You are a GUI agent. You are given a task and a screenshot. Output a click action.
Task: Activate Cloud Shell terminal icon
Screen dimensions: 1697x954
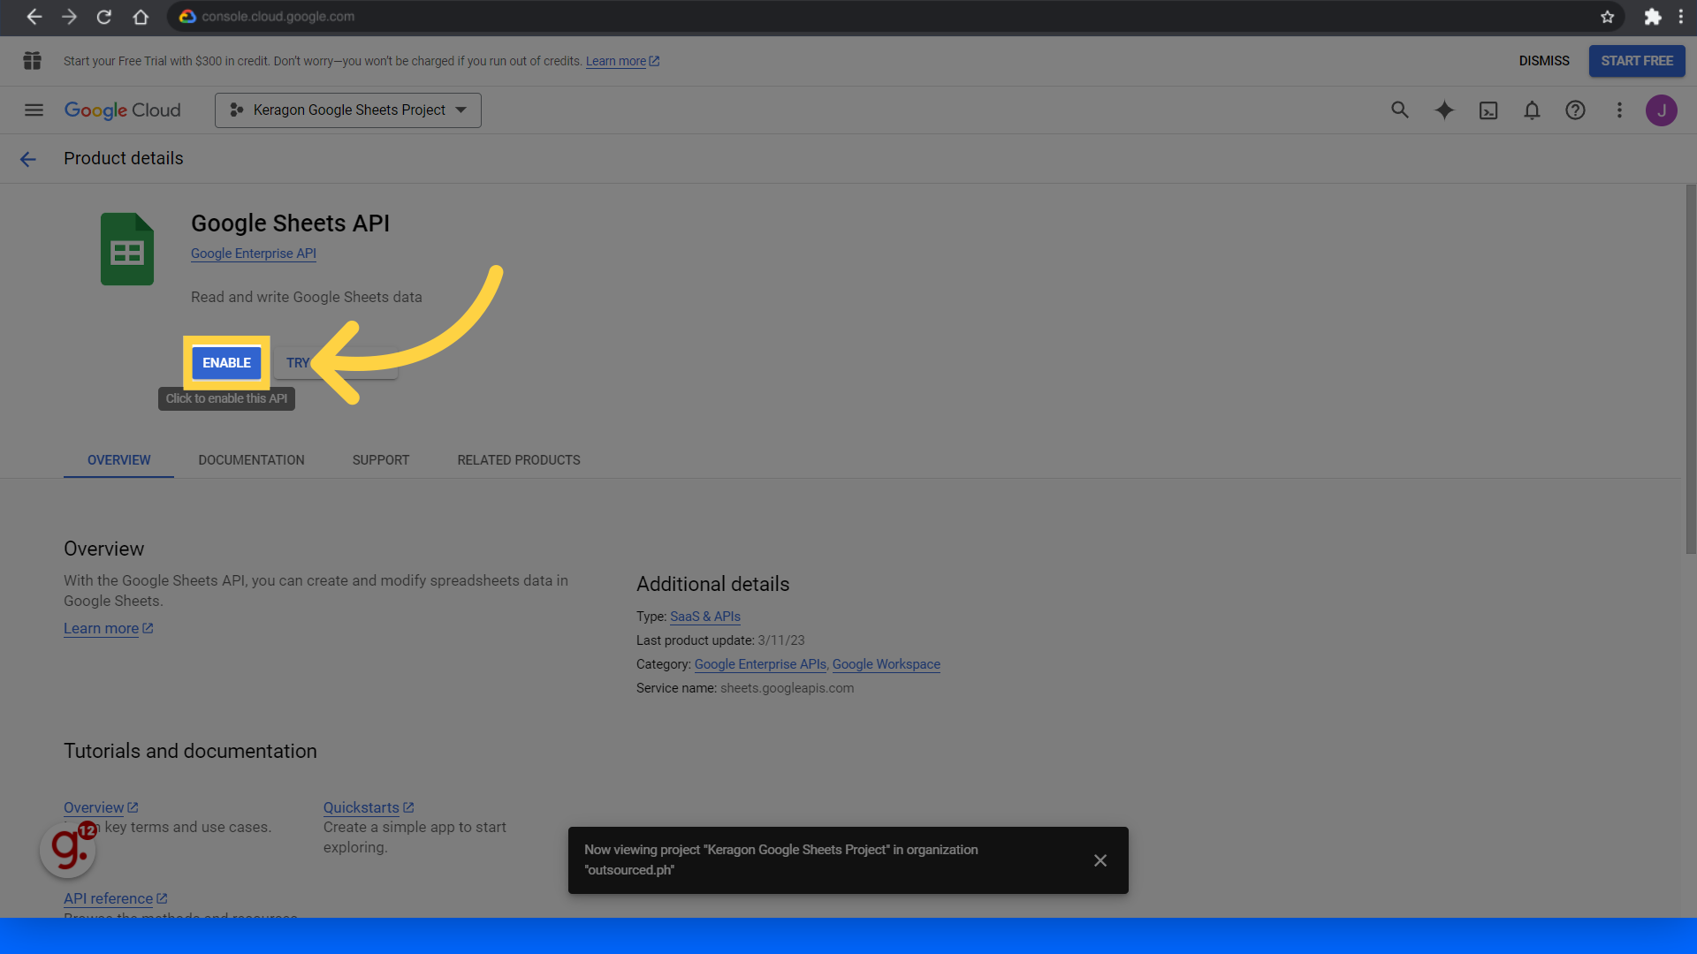1488,110
